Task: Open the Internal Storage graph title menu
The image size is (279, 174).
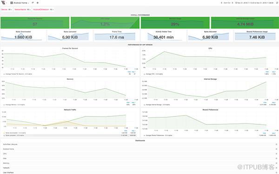Action: click(210, 79)
